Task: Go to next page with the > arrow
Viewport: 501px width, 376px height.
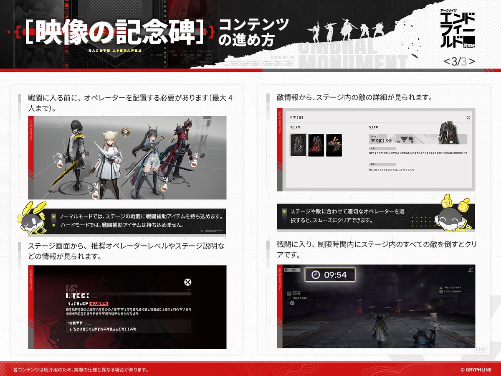Action: (472, 62)
